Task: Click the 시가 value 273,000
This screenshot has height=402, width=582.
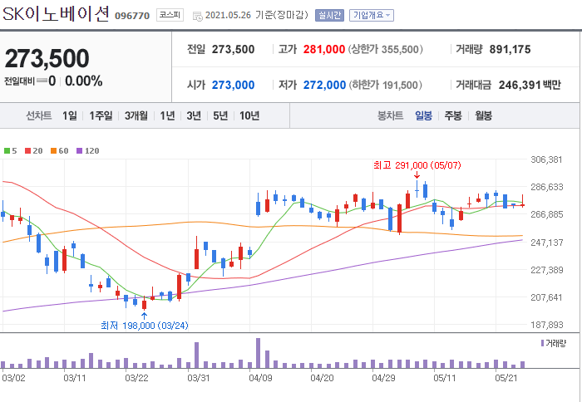Action: point(233,85)
